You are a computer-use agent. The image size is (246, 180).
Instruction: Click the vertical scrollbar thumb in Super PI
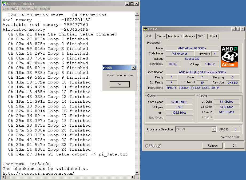tap(137, 18)
